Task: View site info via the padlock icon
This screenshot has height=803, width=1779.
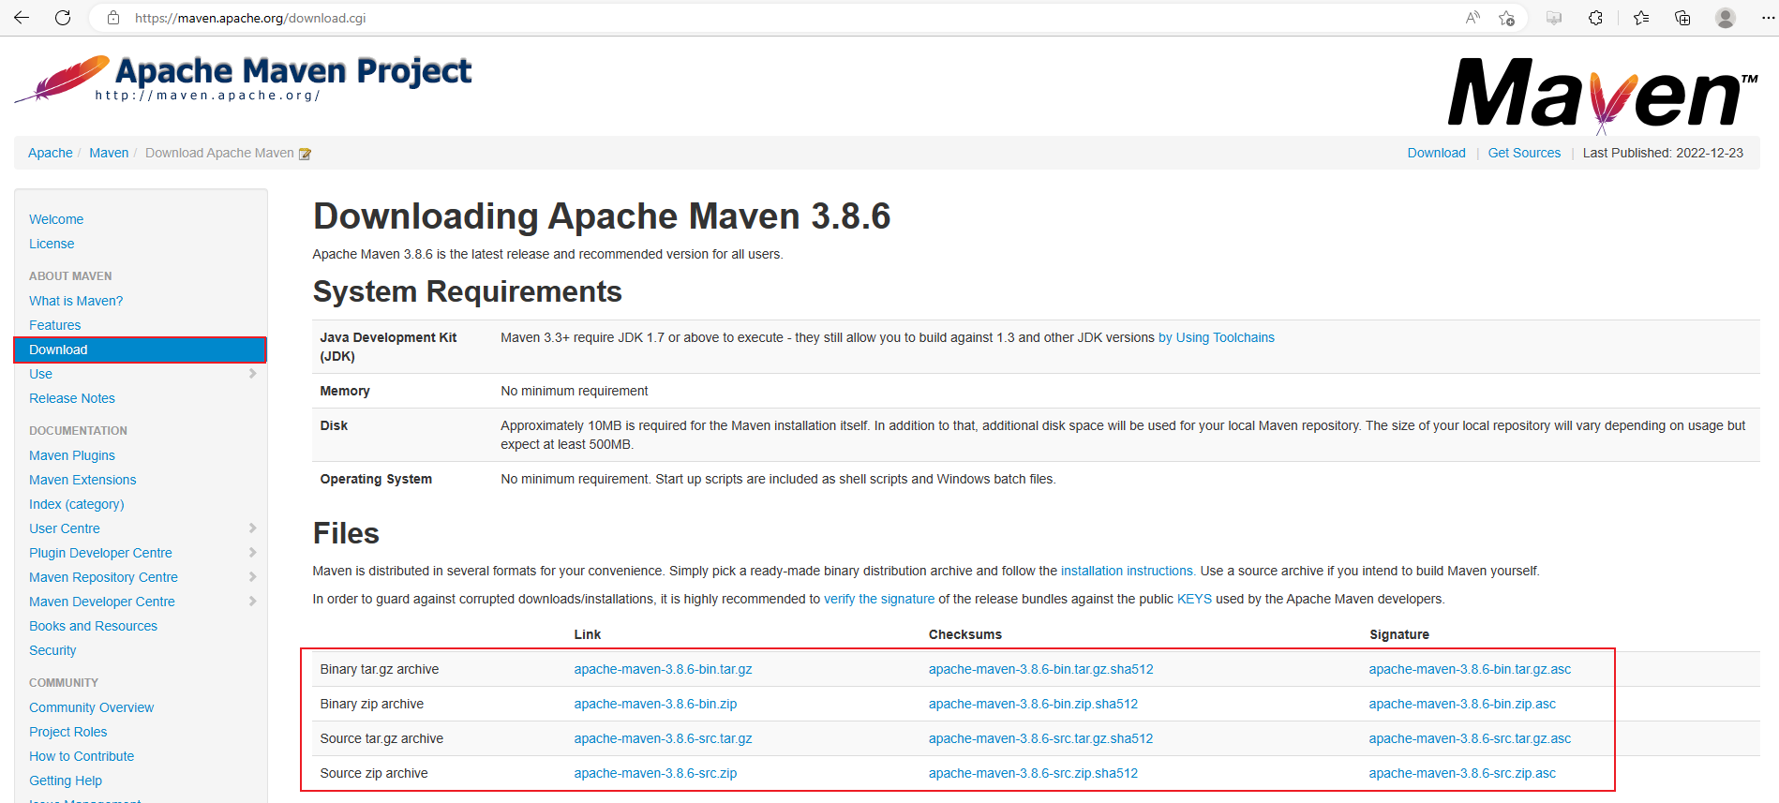Action: [x=113, y=18]
